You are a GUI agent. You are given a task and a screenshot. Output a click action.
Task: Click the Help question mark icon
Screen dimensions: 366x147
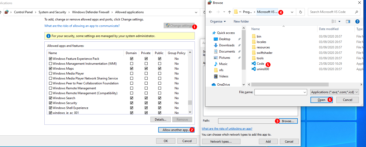pos(357,21)
